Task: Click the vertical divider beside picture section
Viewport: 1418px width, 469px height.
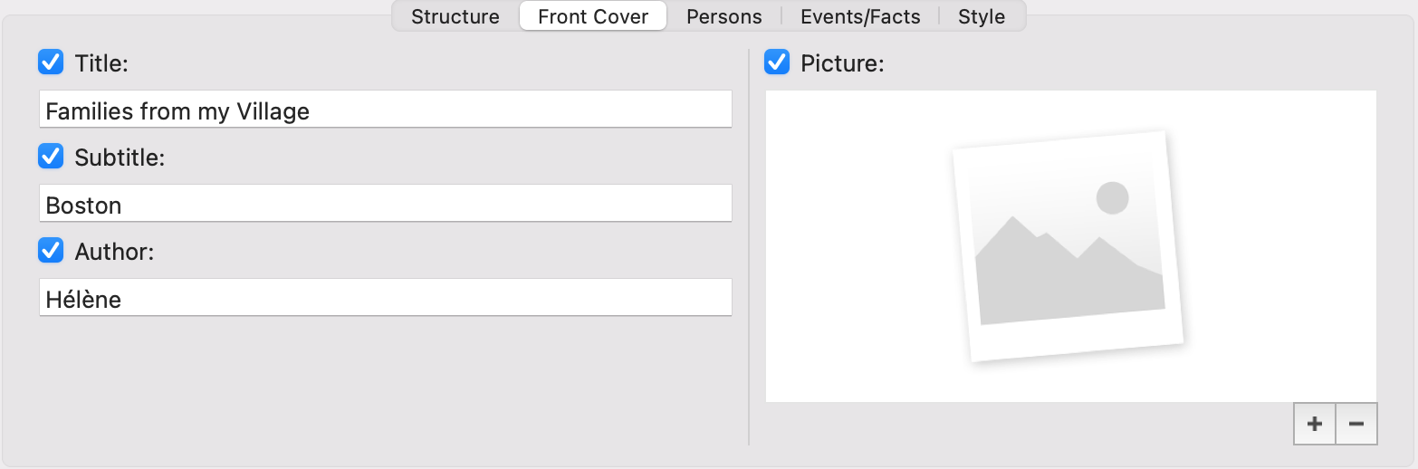Action: (x=749, y=246)
